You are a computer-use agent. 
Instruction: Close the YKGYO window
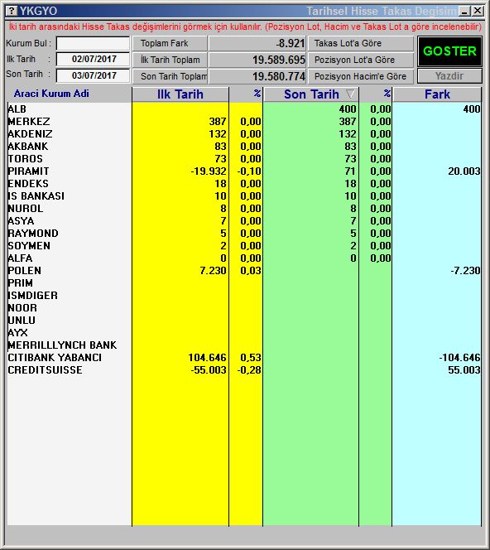coord(478,12)
